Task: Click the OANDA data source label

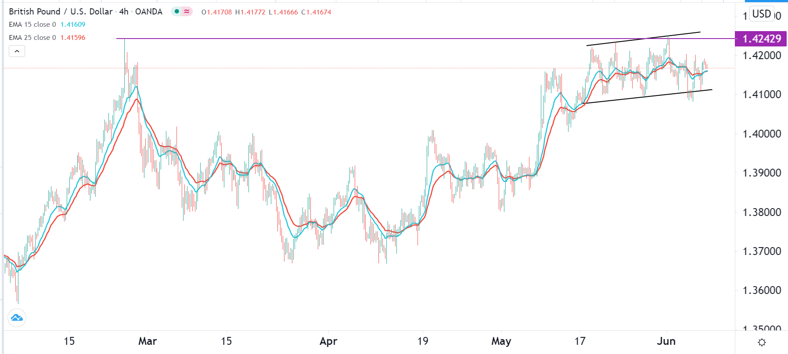Action: [x=149, y=11]
